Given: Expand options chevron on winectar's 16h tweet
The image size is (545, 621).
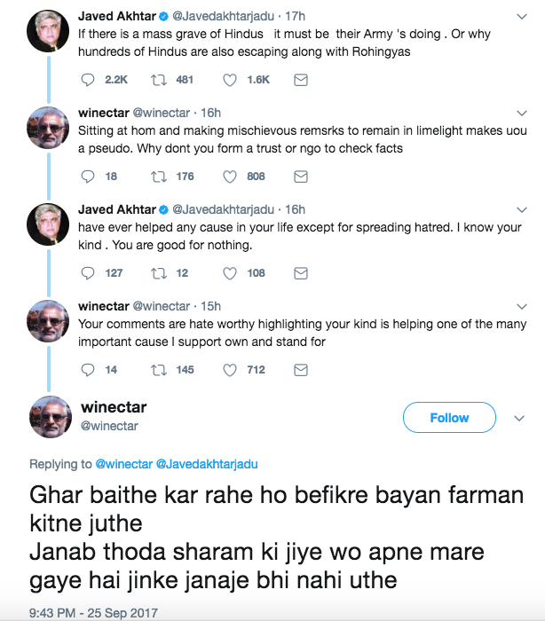Looking at the screenshot, I should pos(522,113).
